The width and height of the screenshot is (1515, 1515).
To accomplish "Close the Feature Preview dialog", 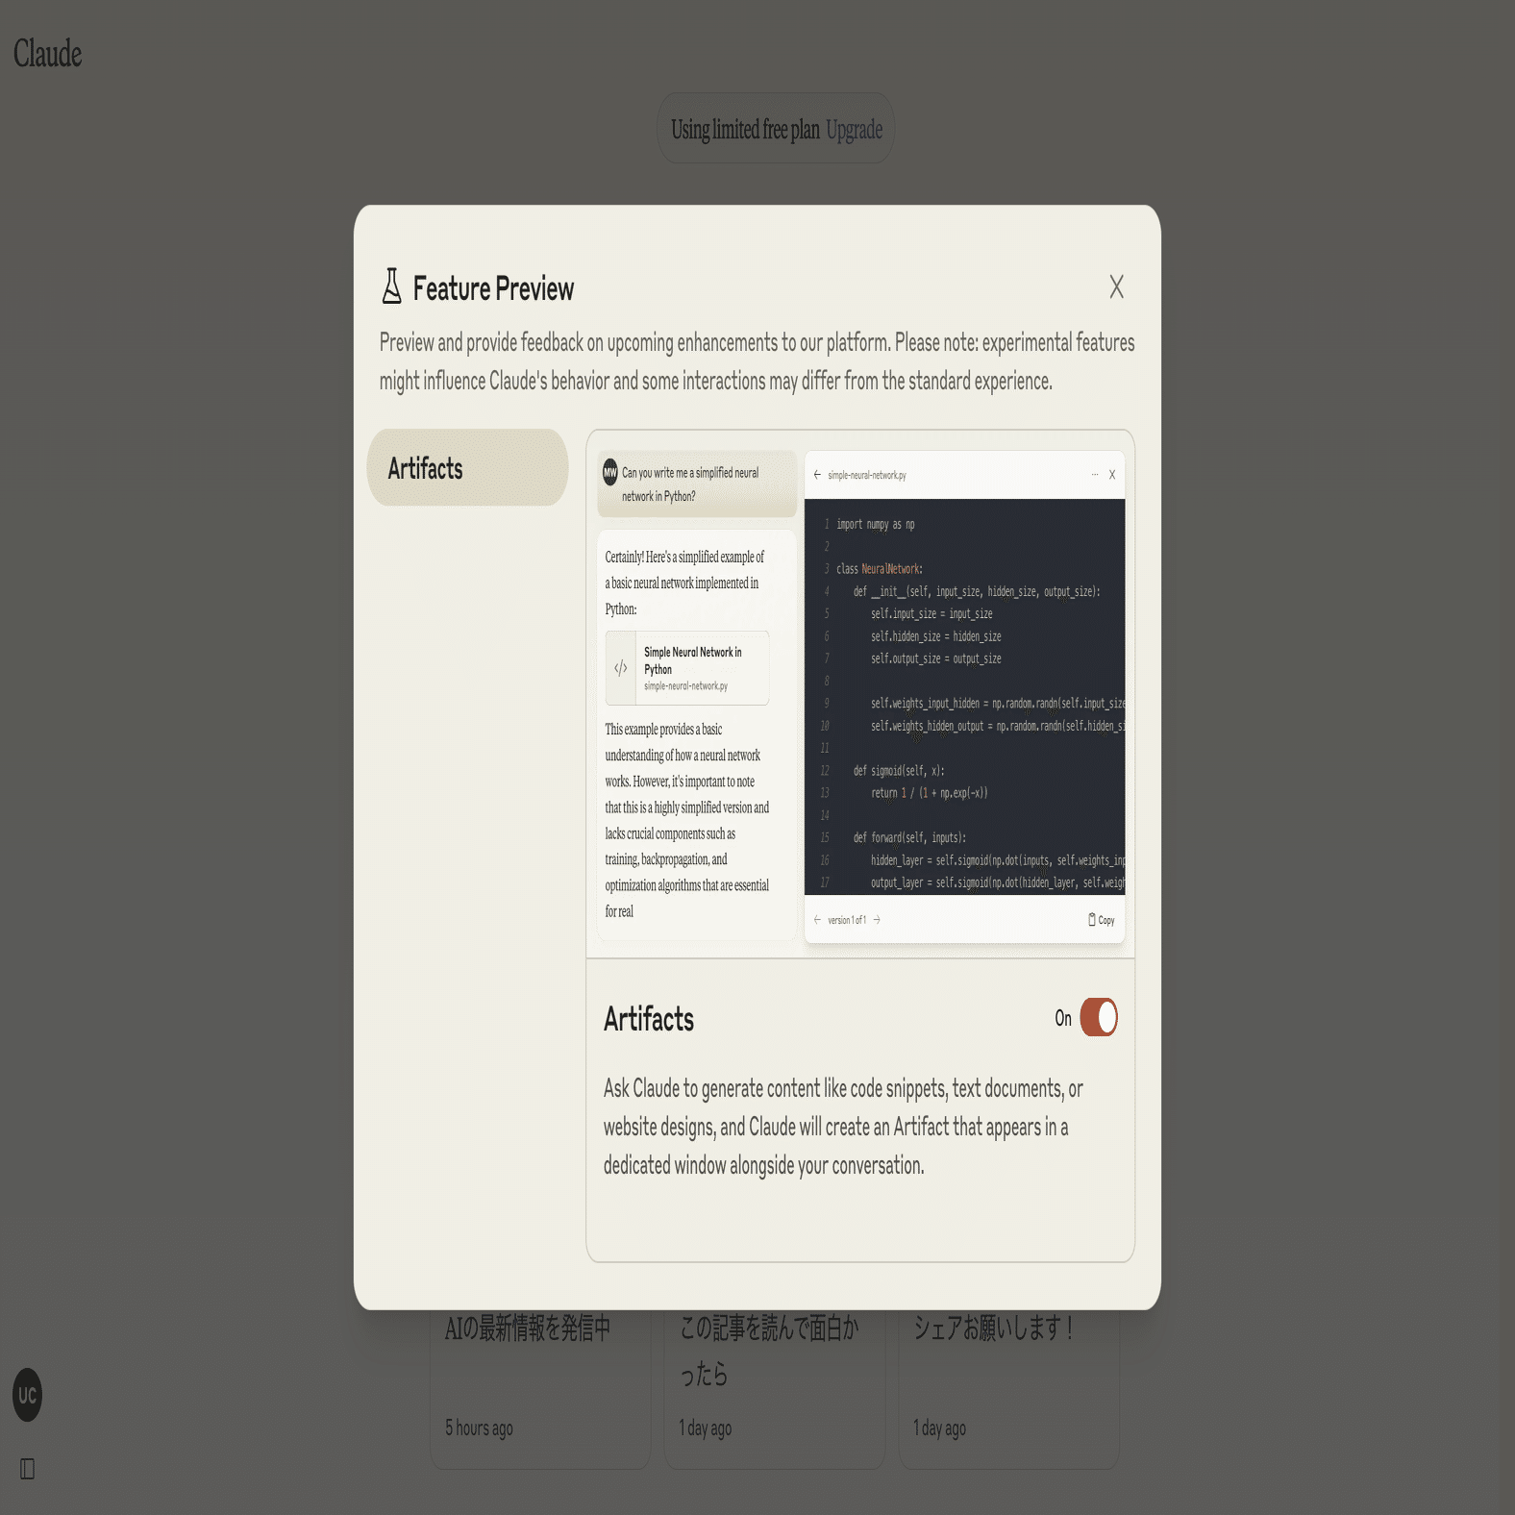I will pos(1116,286).
